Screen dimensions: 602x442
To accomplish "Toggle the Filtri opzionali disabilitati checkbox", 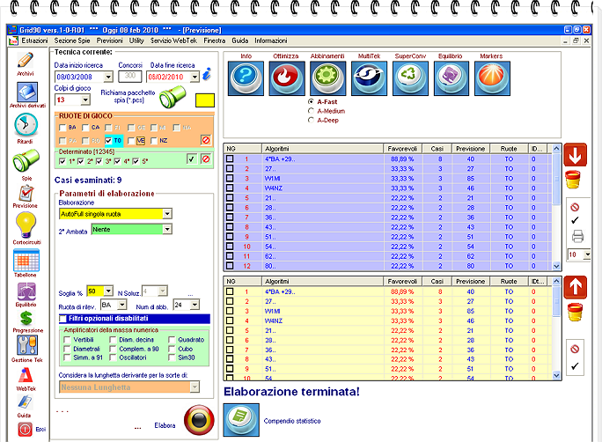I will [x=62, y=318].
